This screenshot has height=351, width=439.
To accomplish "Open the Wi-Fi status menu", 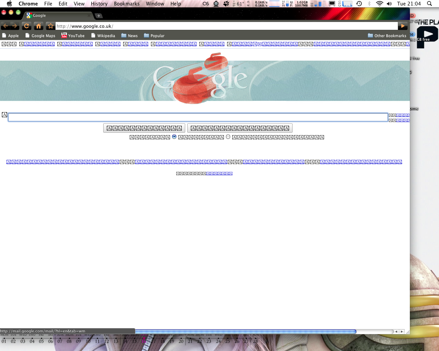I will 379,4.
